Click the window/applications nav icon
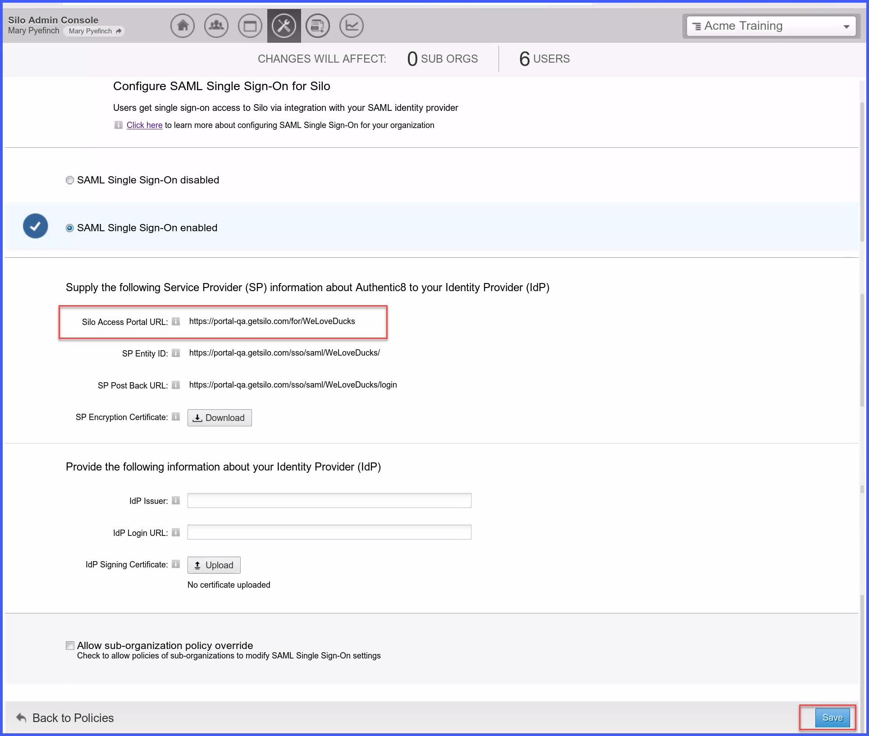This screenshot has width=869, height=736. (x=250, y=26)
